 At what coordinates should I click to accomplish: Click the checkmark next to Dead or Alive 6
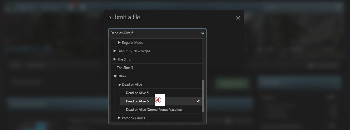[198, 101]
